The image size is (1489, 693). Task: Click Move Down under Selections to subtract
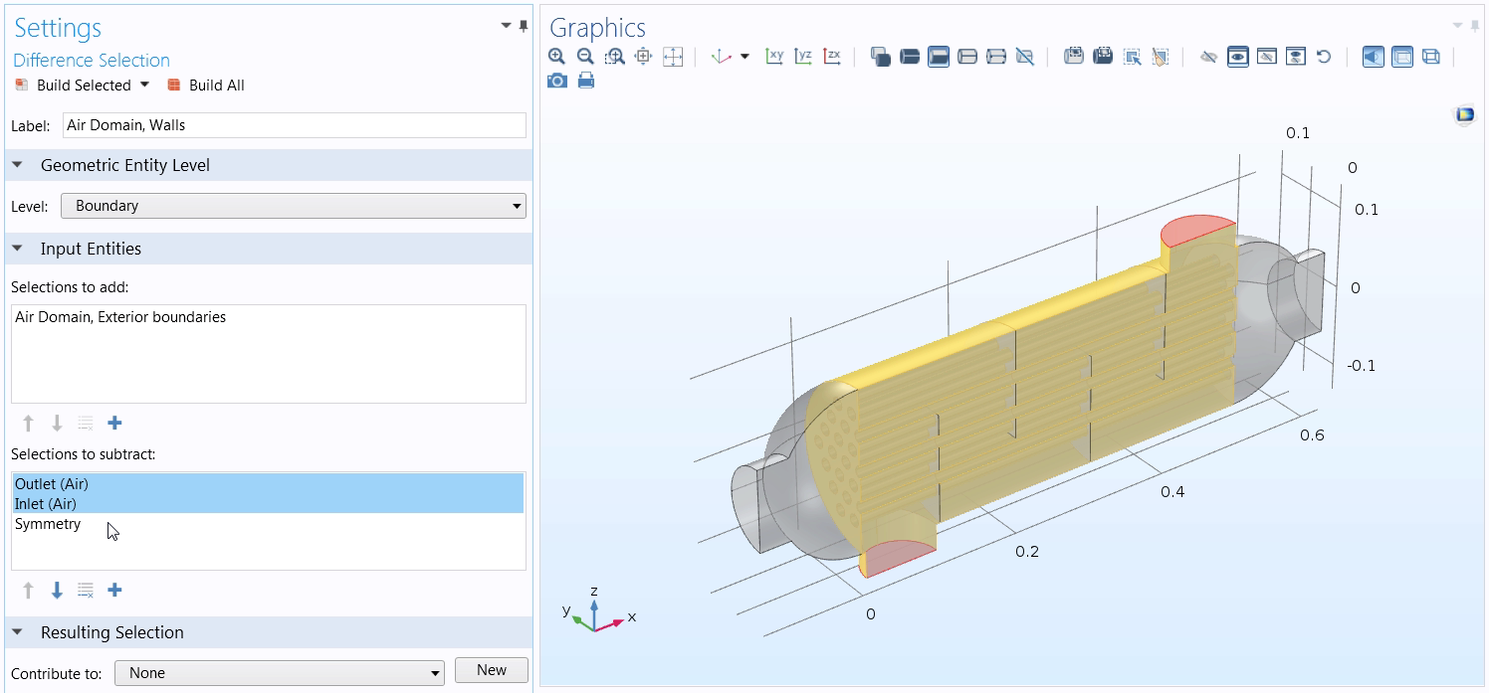[x=57, y=591]
